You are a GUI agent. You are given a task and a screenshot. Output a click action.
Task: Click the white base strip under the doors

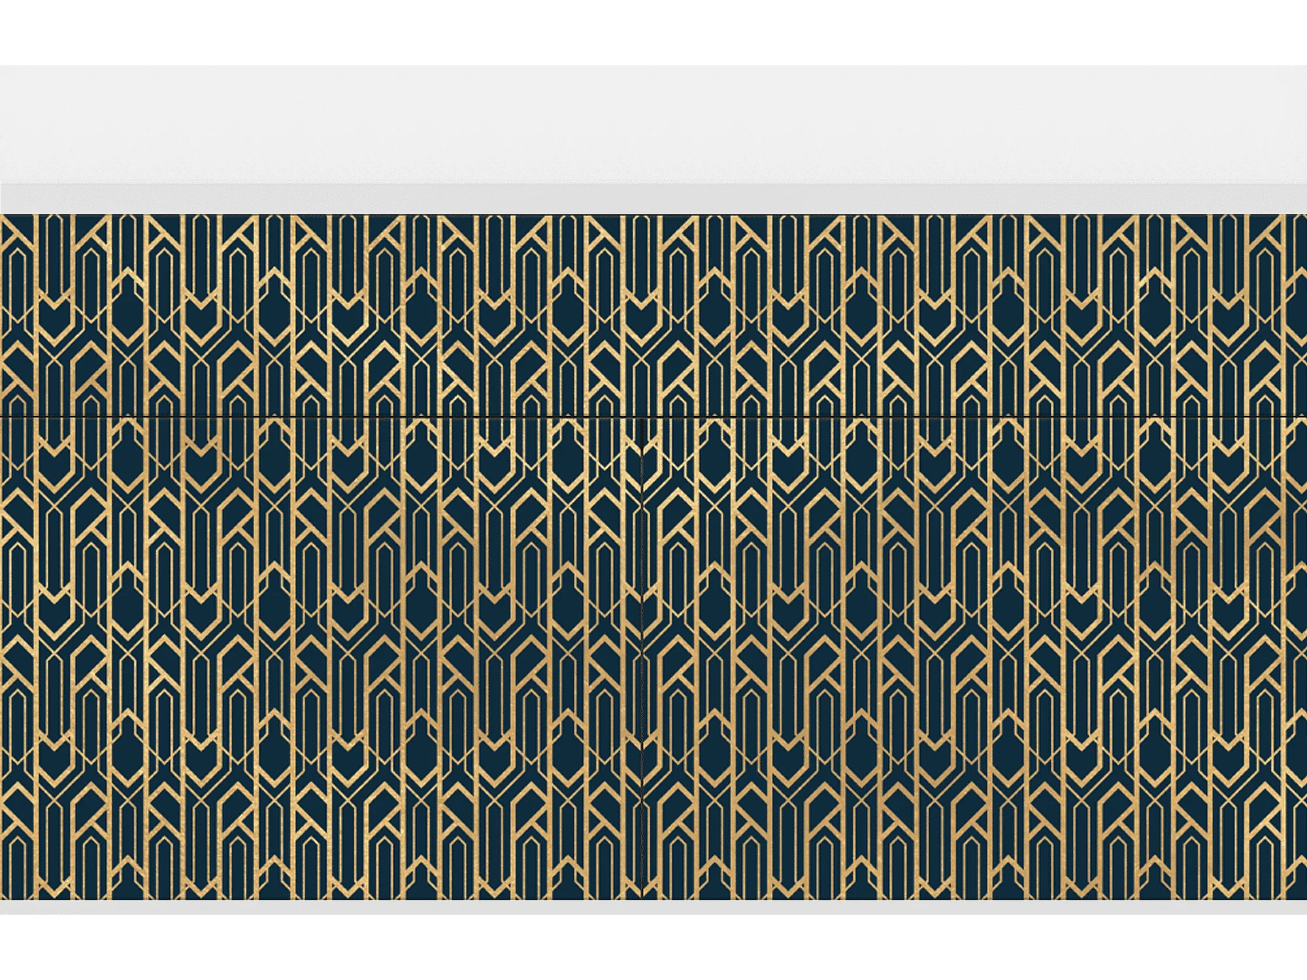653,907
